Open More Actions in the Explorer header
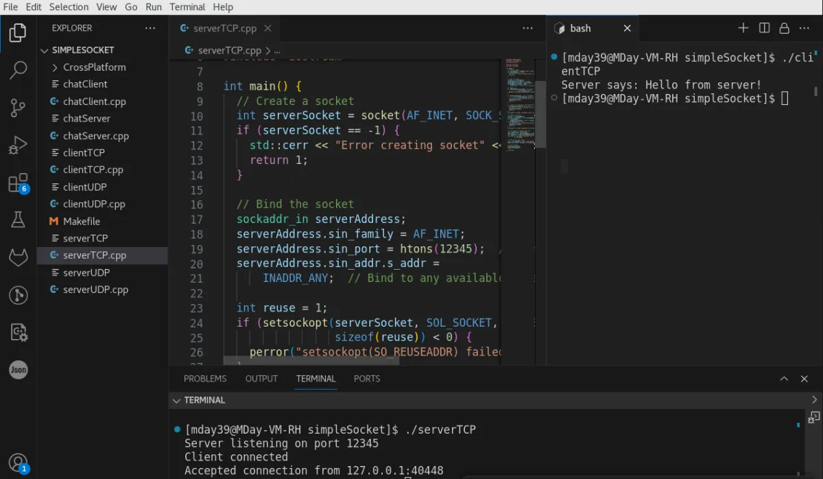823x479 pixels. pyautogui.click(x=150, y=27)
